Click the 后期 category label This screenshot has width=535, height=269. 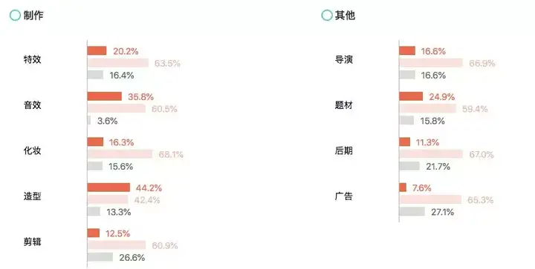343,150
